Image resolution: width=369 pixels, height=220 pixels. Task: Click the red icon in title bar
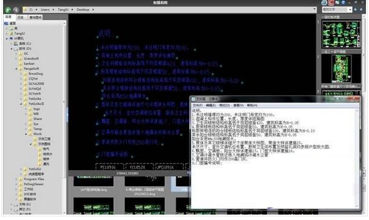(331, 2)
